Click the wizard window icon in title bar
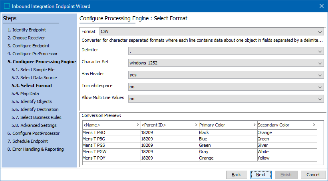This screenshot has width=328, height=181. [7, 6]
